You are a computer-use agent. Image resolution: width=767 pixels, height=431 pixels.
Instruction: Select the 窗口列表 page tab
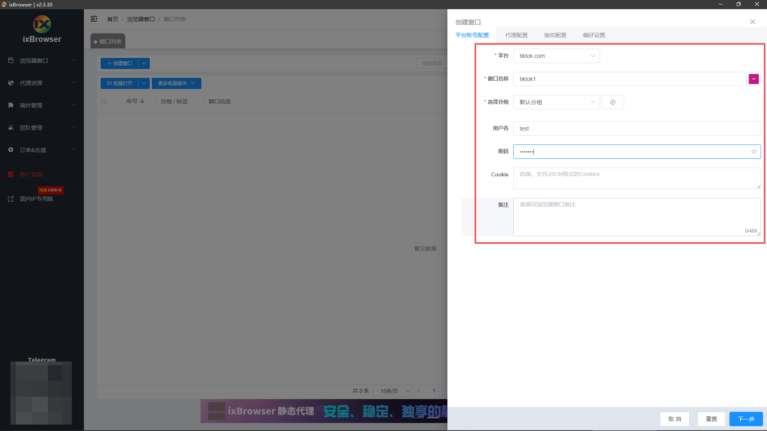click(x=108, y=41)
